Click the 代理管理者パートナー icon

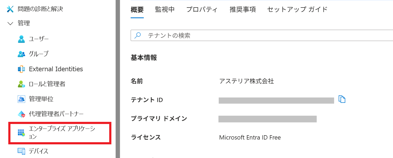click(x=21, y=114)
